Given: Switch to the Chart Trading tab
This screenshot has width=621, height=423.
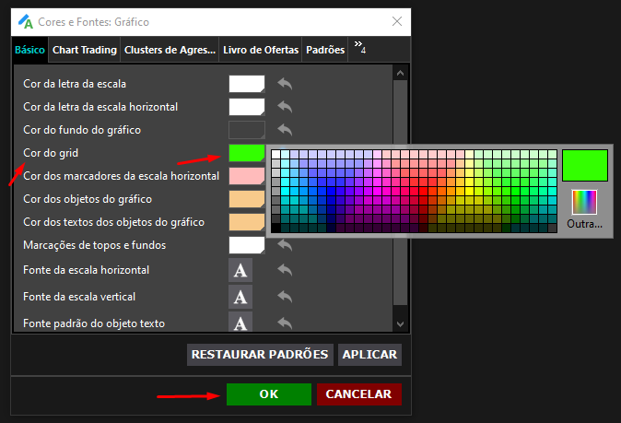Looking at the screenshot, I should click(85, 50).
